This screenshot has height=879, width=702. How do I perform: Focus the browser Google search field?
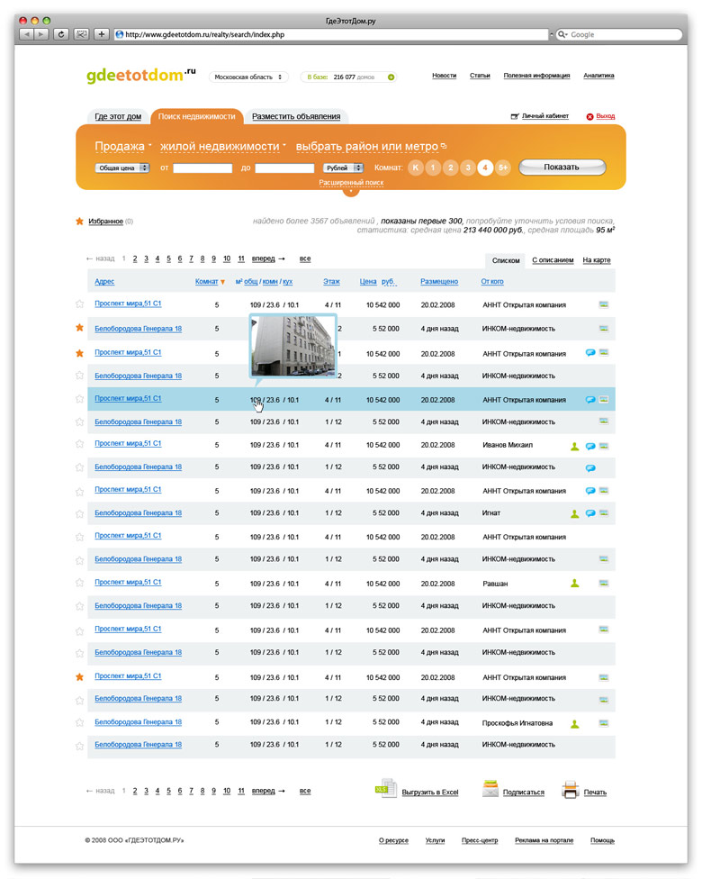tap(618, 34)
